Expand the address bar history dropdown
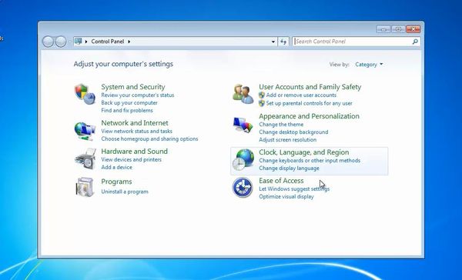The width and height of the screenshot is (462, 280). (273, 42)
